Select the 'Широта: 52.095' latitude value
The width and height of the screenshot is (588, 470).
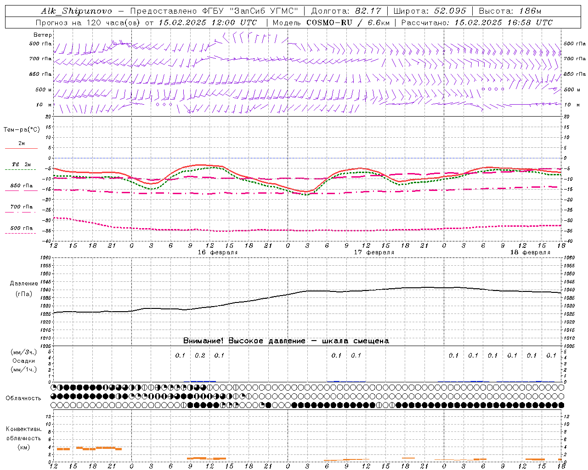pos(430,11)
